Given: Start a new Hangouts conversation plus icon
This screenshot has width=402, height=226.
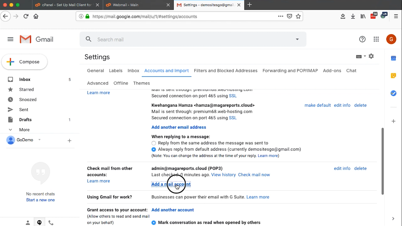Looking at the screenshot, I should click(x=69, y=141).
